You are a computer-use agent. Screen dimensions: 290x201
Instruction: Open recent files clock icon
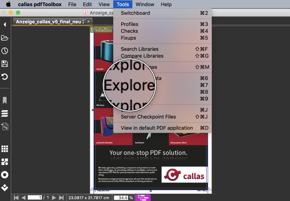[x=5, y=51]
